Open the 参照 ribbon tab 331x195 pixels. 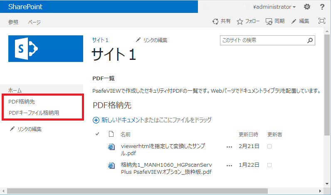[13, 22]
